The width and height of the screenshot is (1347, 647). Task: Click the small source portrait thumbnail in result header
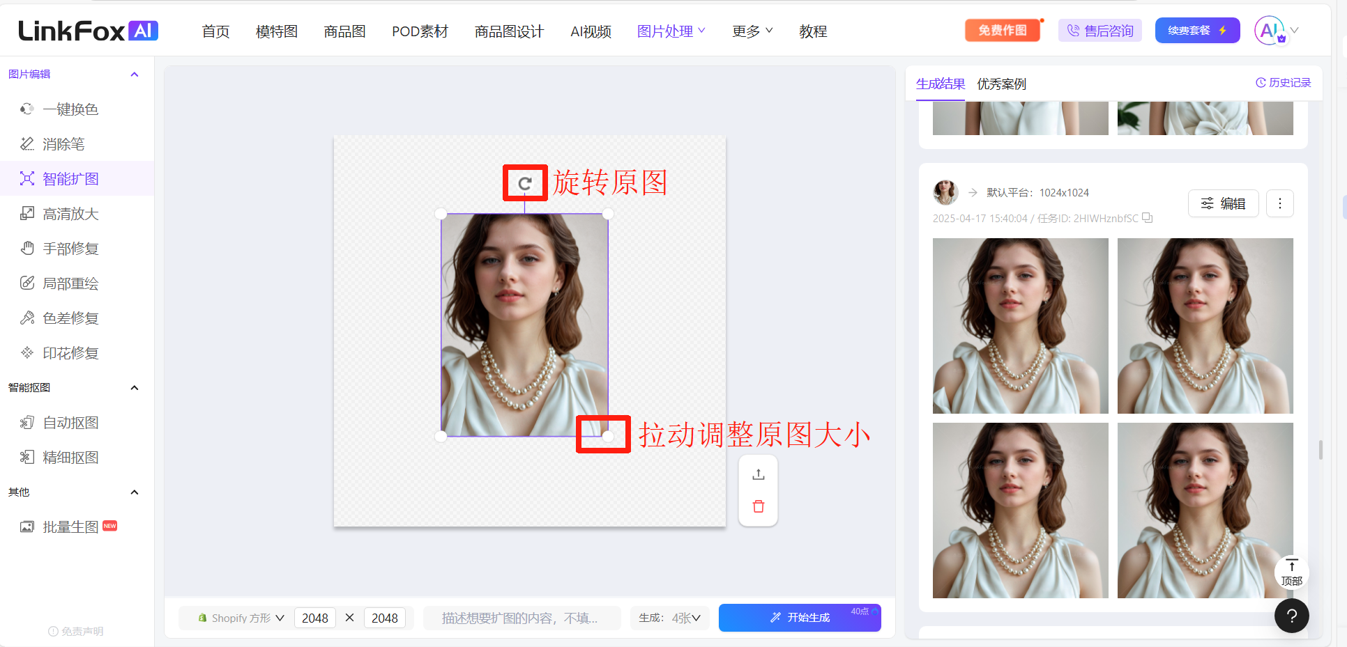point(945,192)
